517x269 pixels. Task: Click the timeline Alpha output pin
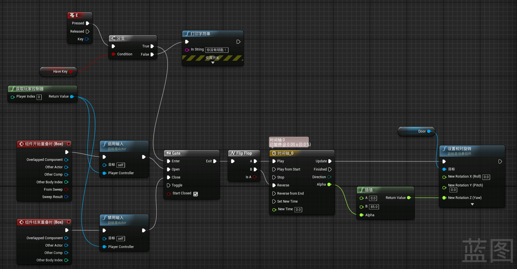329,184
